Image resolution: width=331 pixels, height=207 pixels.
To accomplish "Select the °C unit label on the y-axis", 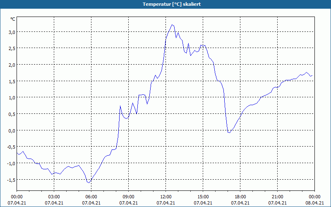I will 13,19.
